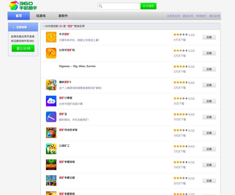Viewport: 235px width, 195px height.
Task: Open the 挖矿计算器 cloud icon
Action: 51,101
